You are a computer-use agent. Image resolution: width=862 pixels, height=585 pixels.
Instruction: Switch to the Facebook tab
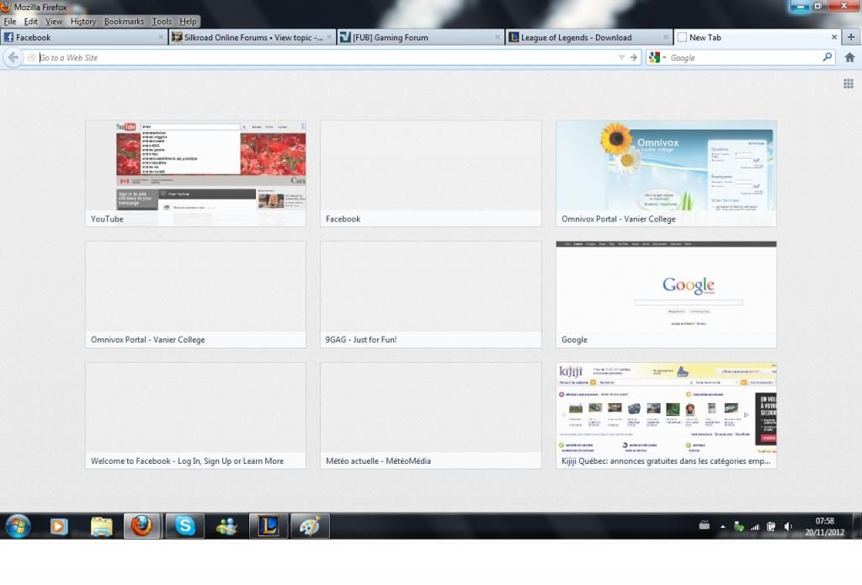(83, 37)
